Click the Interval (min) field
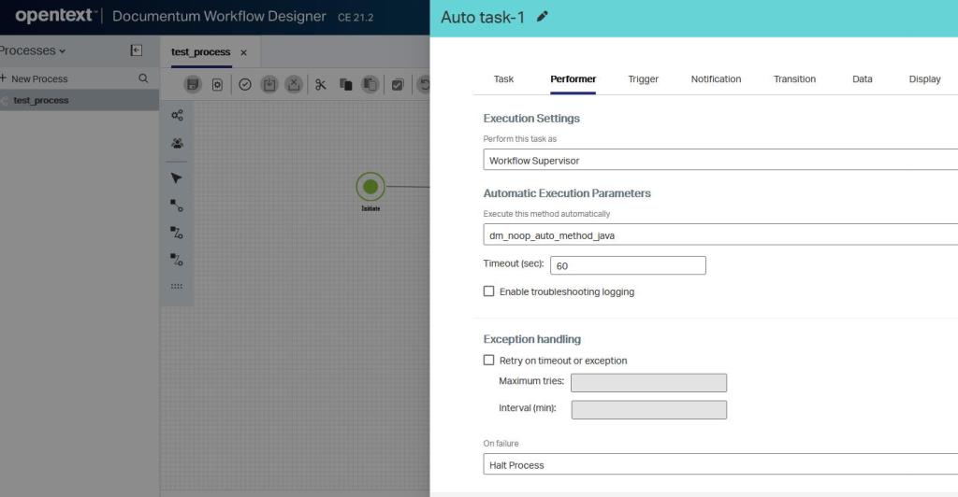This screenshot has width=958, height=497. pos(649,409)
